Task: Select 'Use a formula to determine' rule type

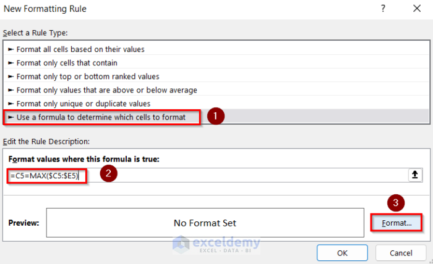Action: click(x=101, y=117)
